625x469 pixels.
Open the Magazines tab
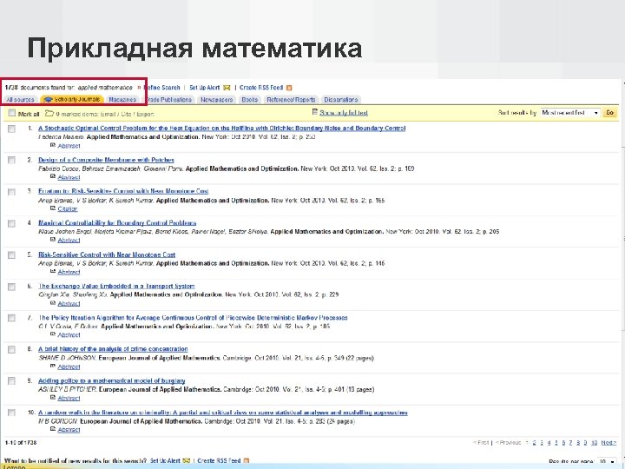[122, 100]
